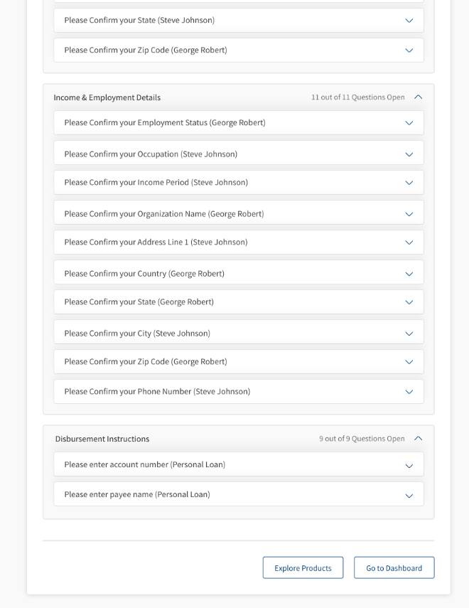Collapse the Disbursement Instructions section

(418, 439)
